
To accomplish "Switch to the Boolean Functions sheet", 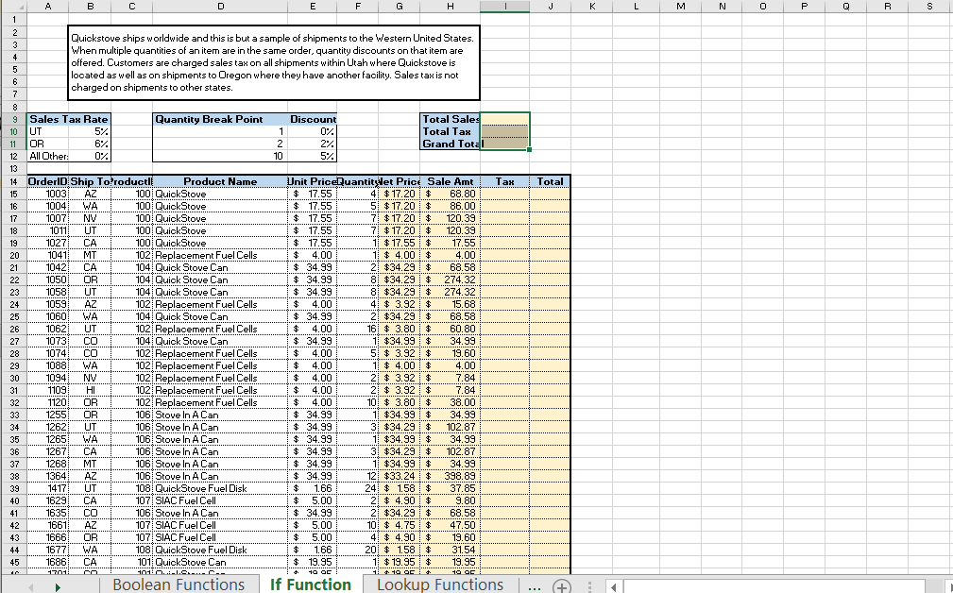I will point(179,585).
